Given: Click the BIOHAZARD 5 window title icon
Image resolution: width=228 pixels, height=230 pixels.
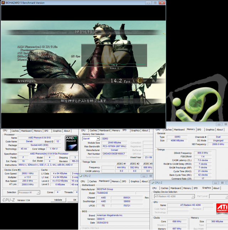Looking at the screenshot, I should 3,2.
